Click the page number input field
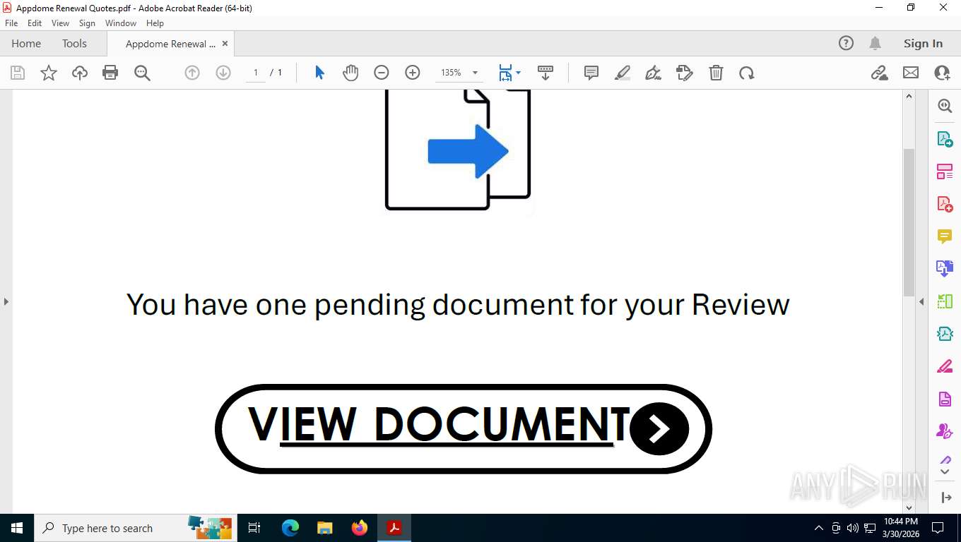961x542 pixels. click(x=256, y=73)
